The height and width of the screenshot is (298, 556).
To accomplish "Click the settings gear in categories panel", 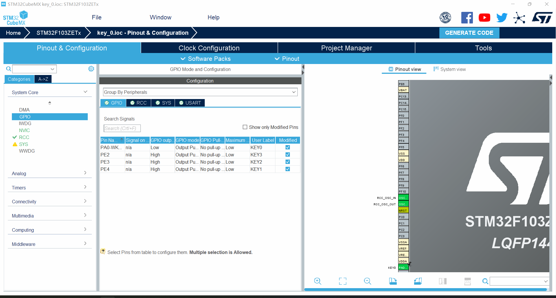I will click(x=91, y=69).
